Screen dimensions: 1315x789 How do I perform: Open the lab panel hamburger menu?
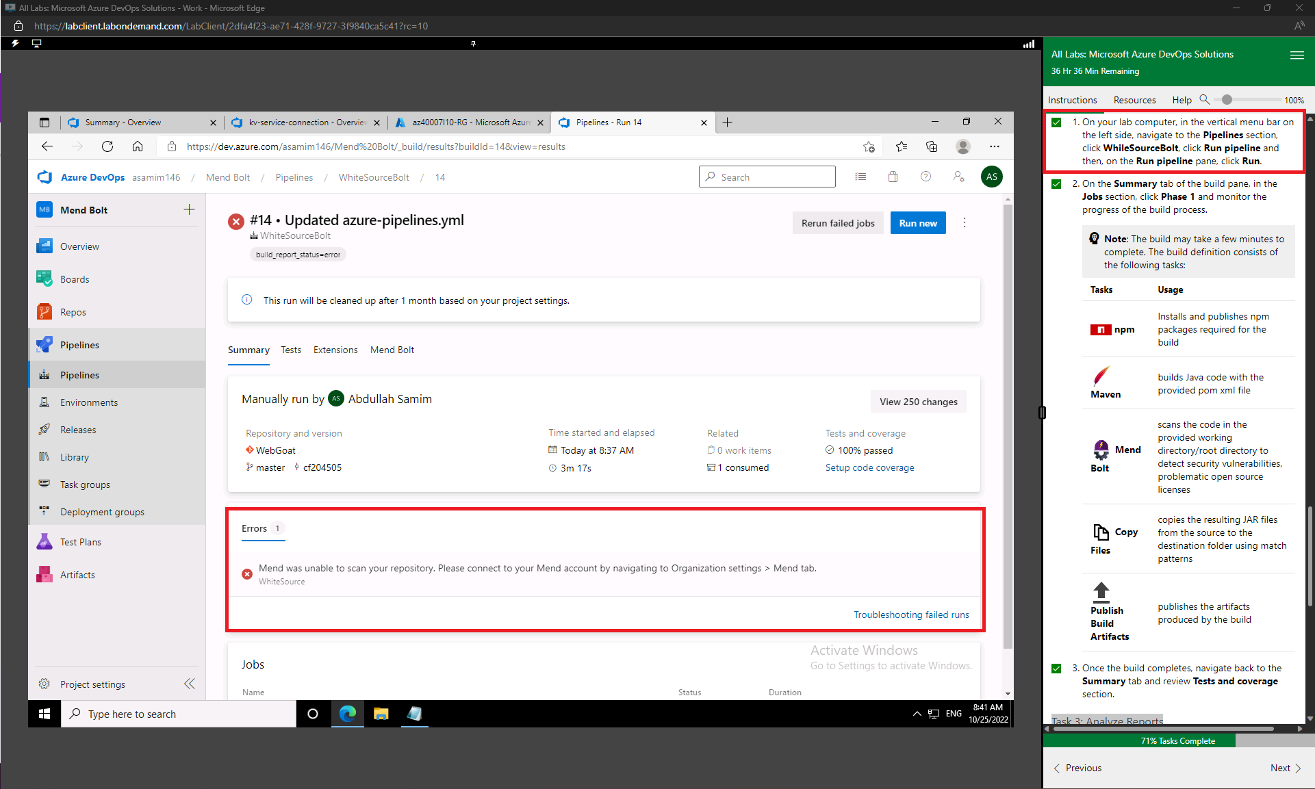(1297, 55)
